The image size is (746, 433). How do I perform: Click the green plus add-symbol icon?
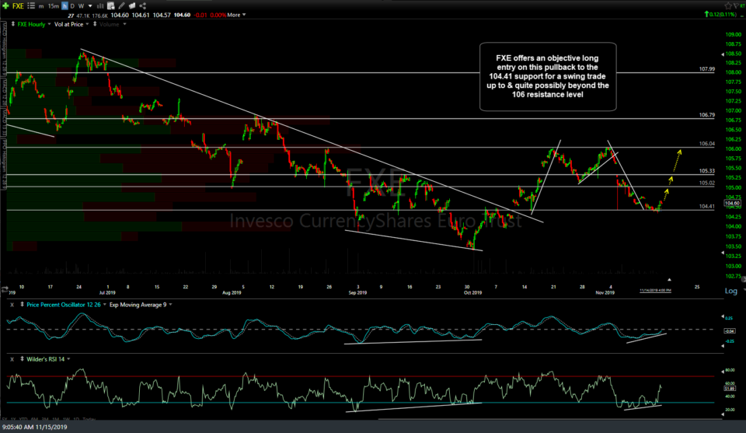[5, 4]
